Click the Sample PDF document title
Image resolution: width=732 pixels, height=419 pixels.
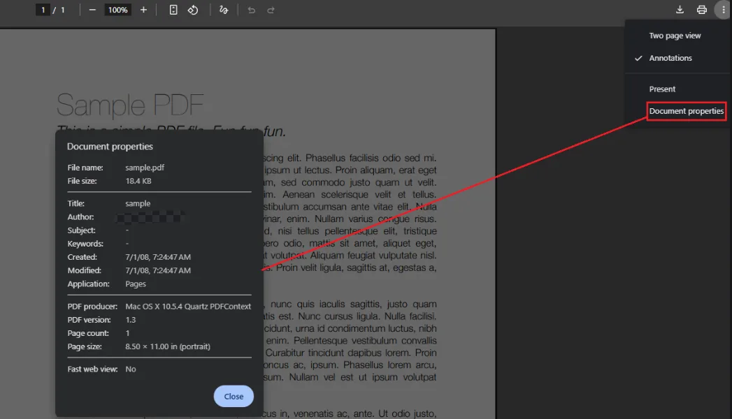click(130, 104)
